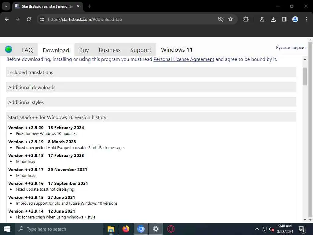Open the profile avatar menu
The height and width of the screenshot is (235, 313).
[x=295, y=19]
